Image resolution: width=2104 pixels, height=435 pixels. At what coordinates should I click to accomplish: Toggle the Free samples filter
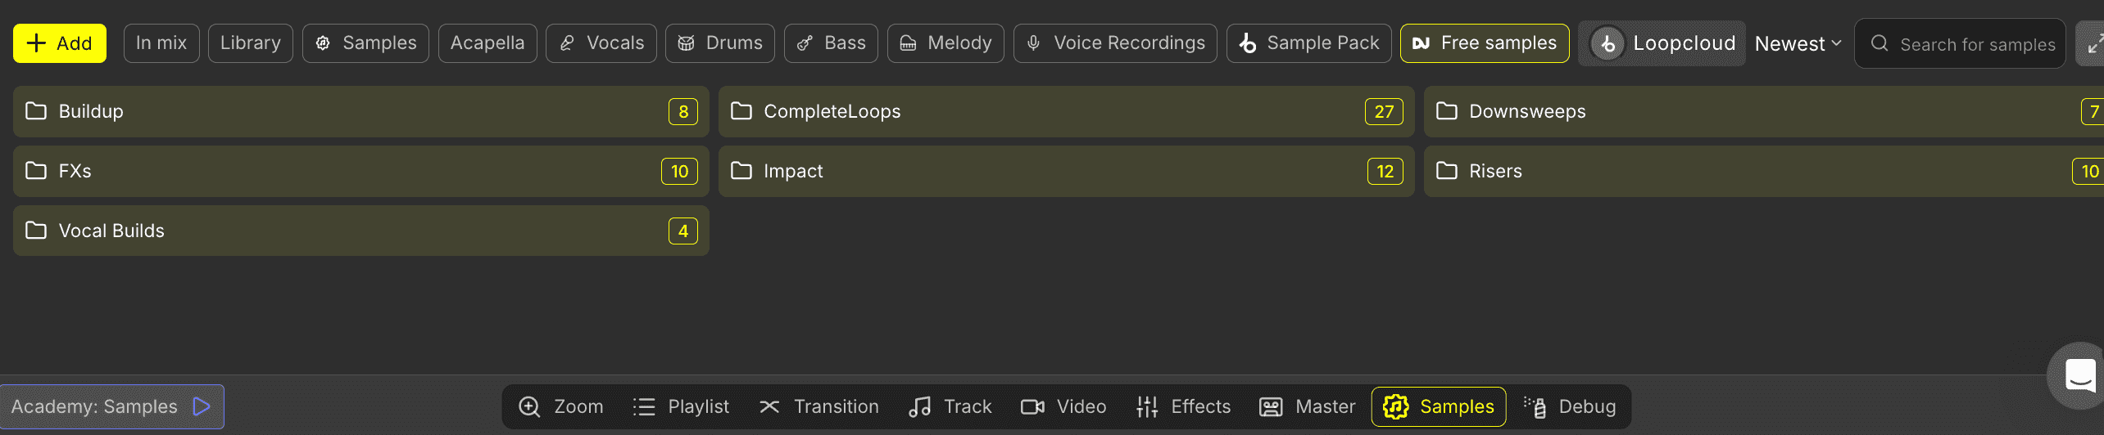[1485, 43]
